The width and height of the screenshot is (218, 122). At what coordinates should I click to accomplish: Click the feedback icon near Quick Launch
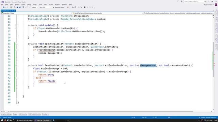[182, 1]
